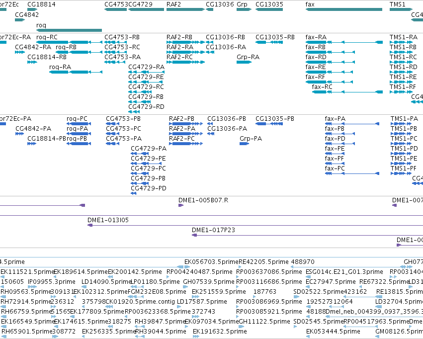Select the CG13035 gene label

coord(269,4)
